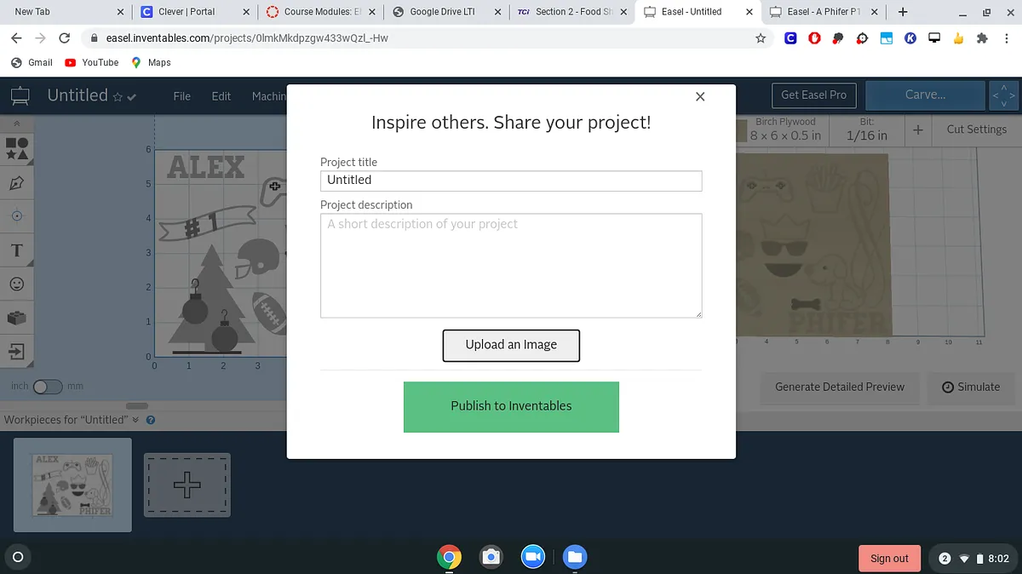Go back in browser history
Screen dimensions: 1022x574
pyautogui.click(x=16, y=38)
